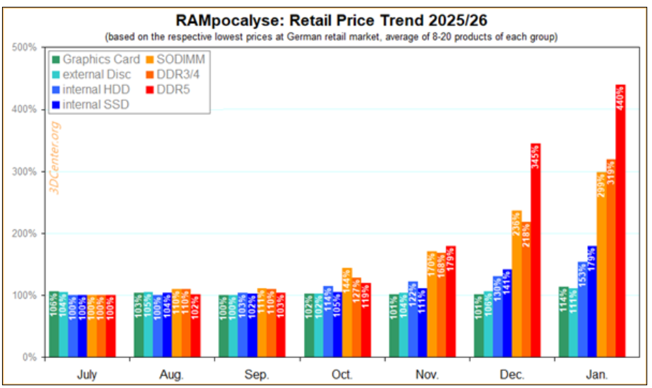652x388 pixels.
Task: Click the 500% y-axis label
Action: 25,47
